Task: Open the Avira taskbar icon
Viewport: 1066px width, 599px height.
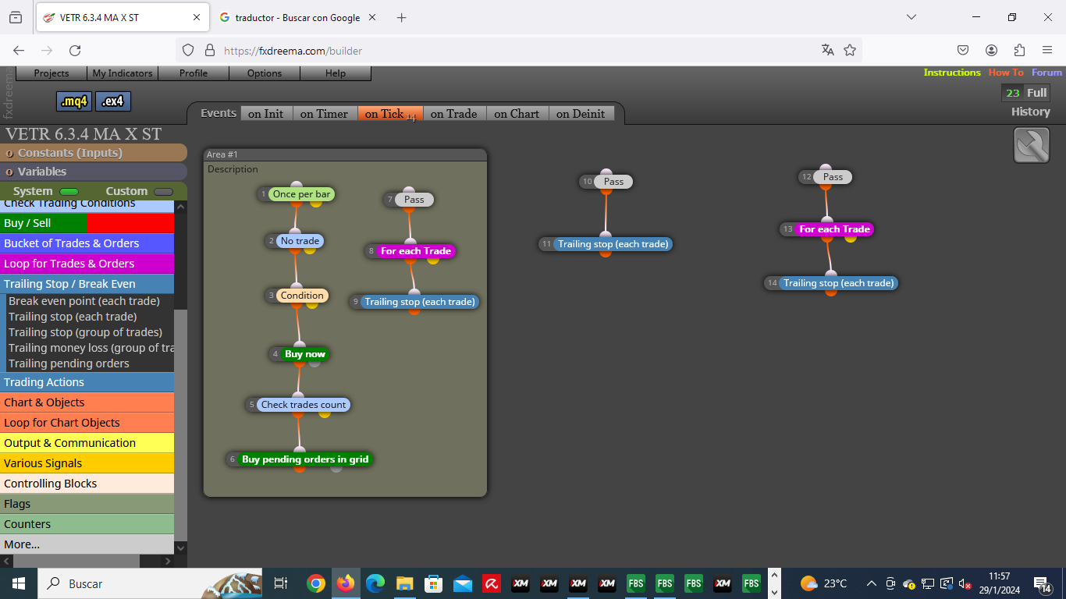Action: coord(491,583)
